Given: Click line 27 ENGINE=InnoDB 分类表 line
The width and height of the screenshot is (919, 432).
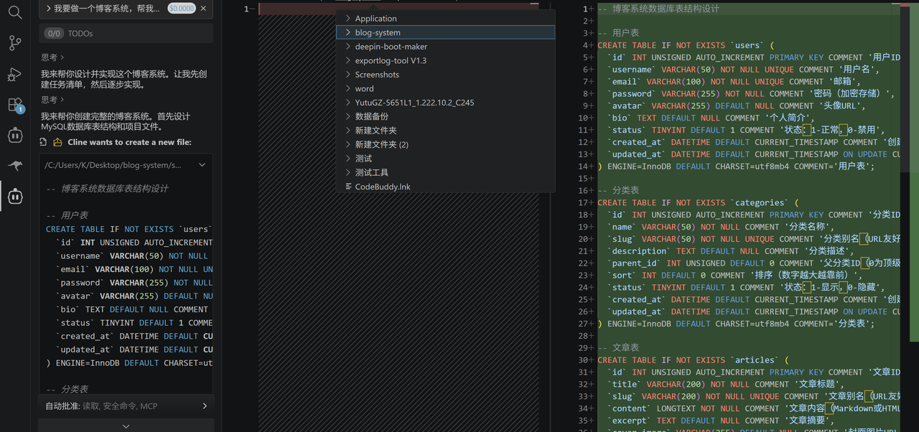Looking at the screenshot, I should (736, 324).
